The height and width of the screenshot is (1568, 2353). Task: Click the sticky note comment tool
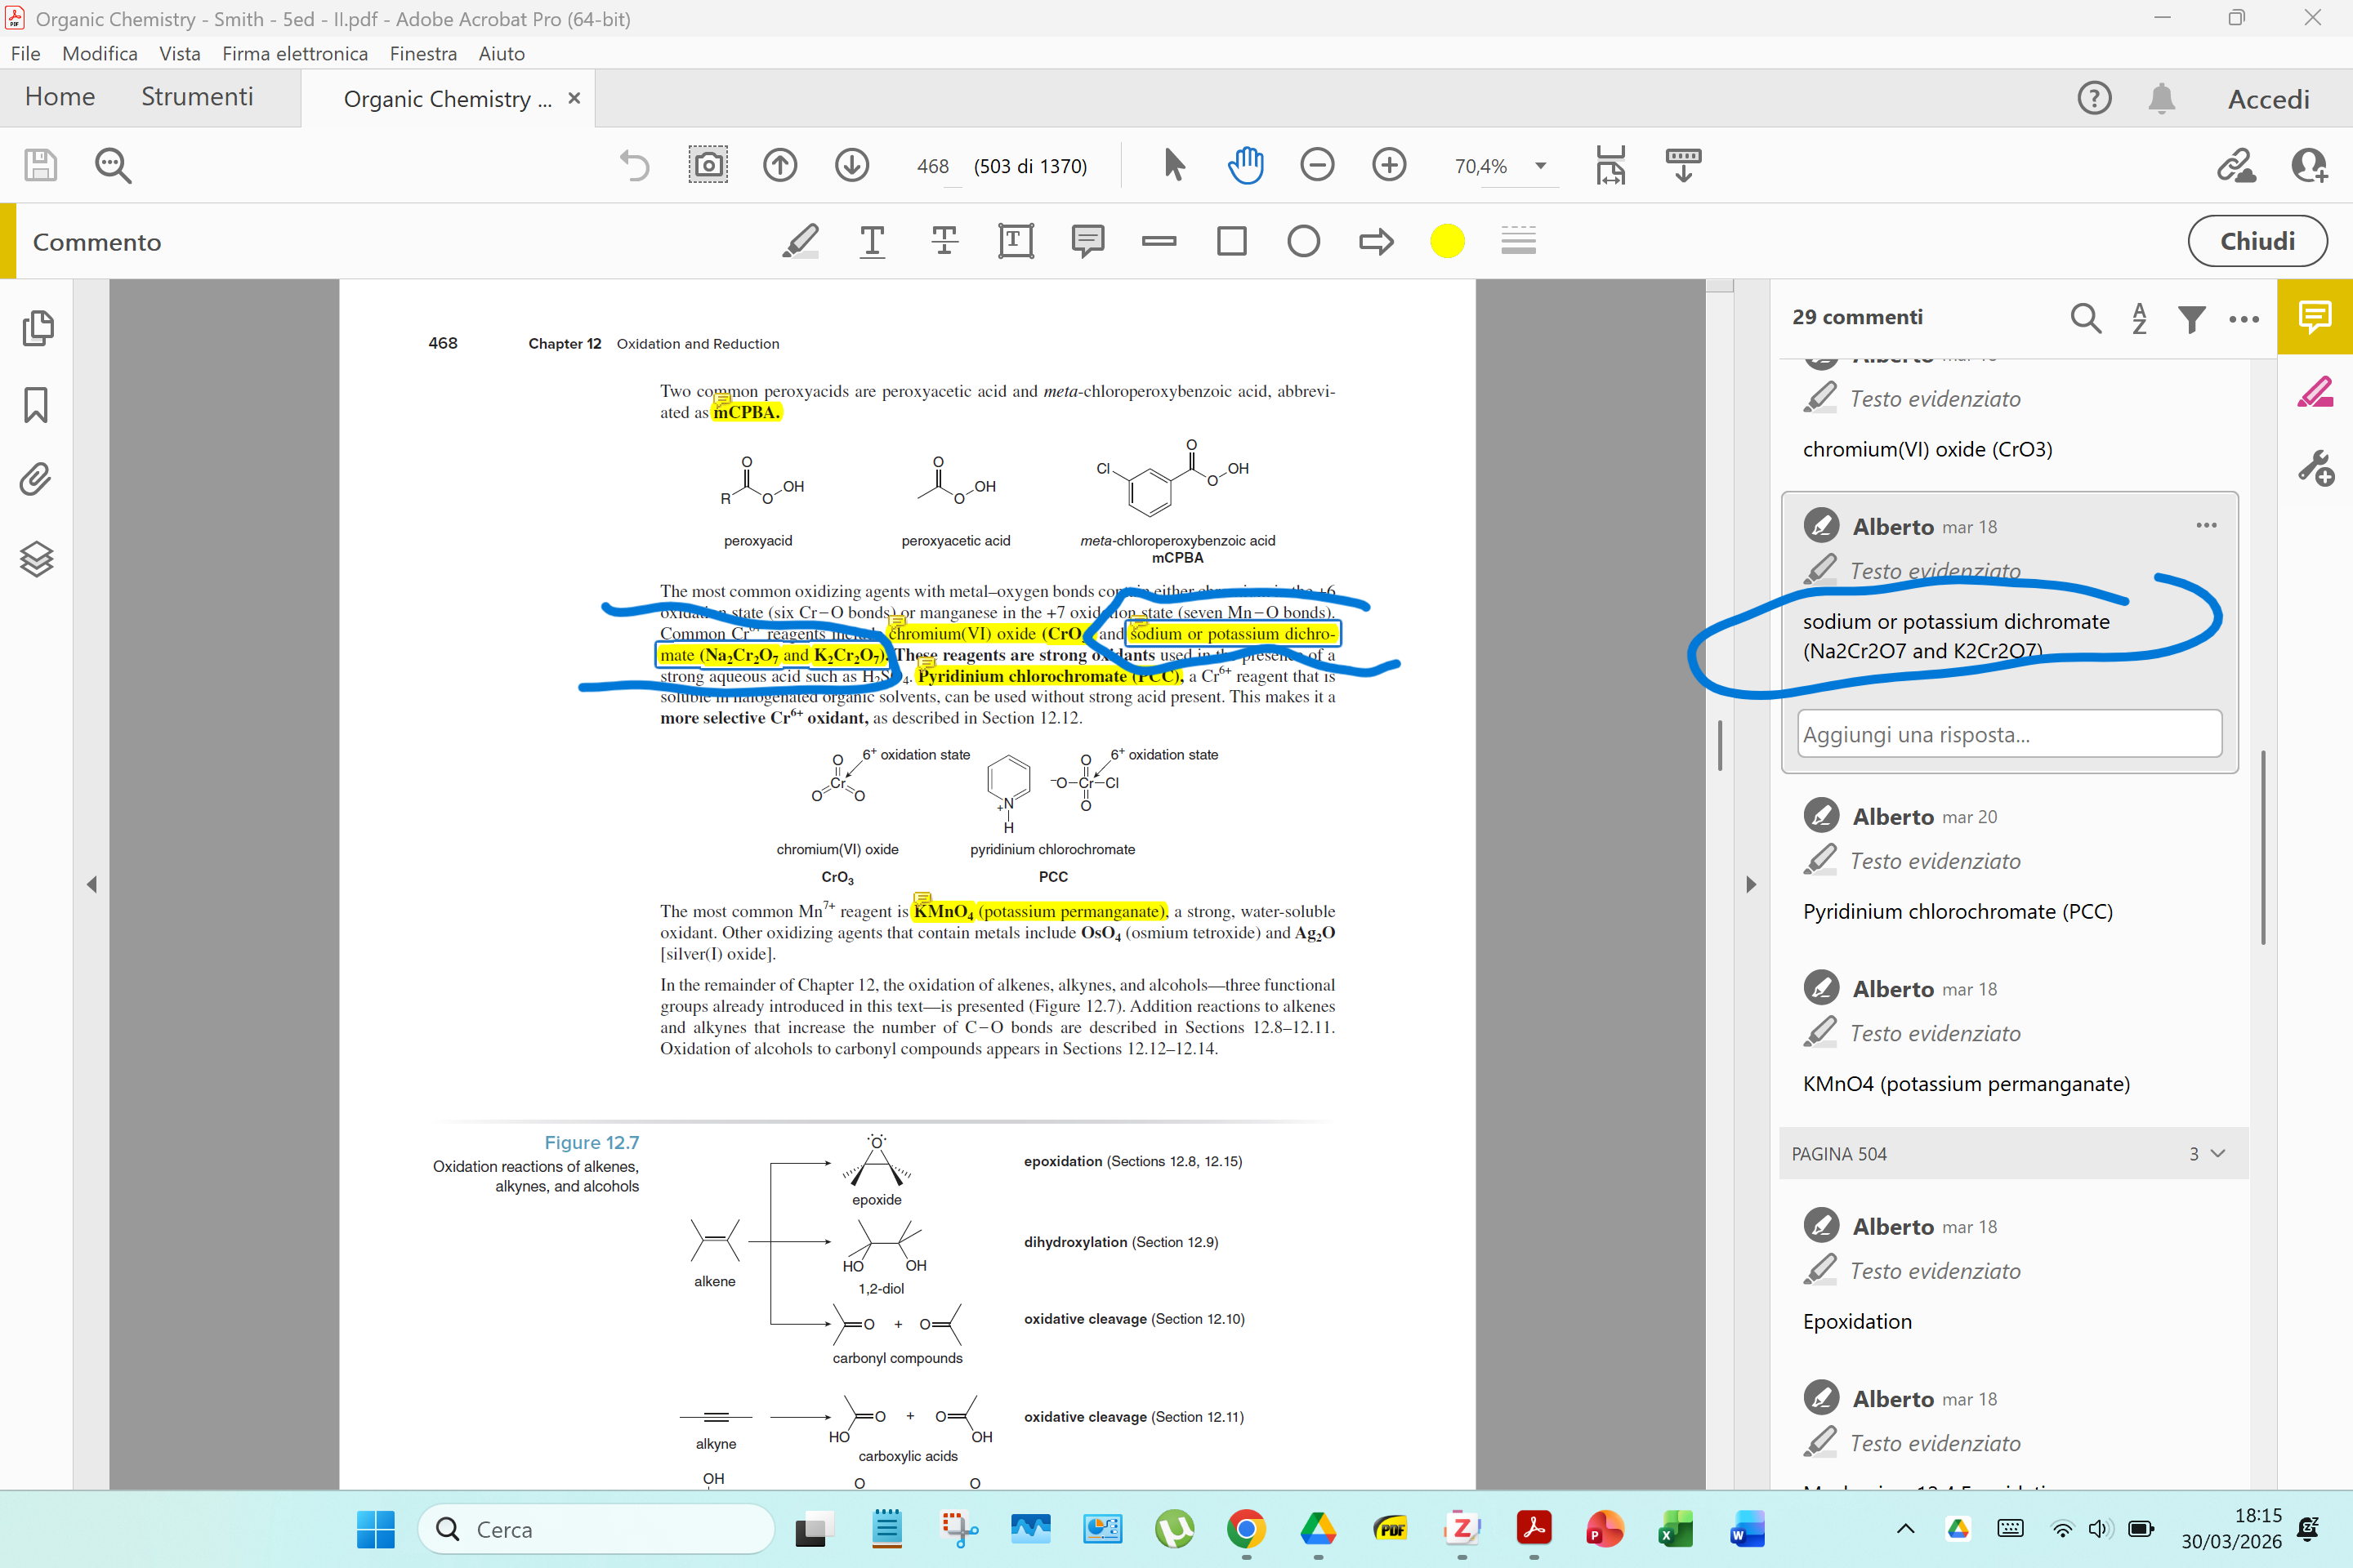1087,241
